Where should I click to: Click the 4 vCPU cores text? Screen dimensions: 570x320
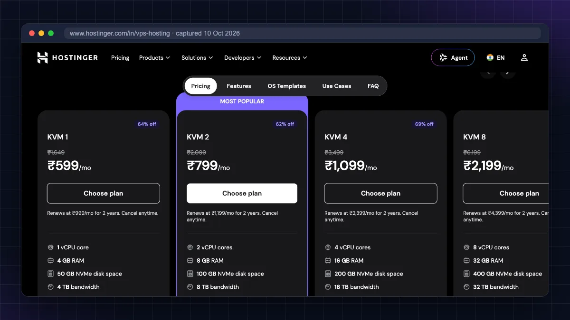pos(352,247)
